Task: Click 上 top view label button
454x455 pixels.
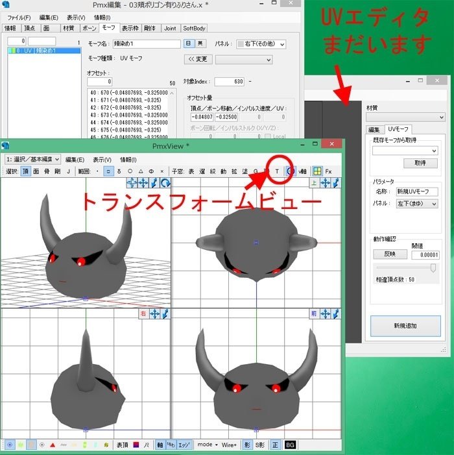Action: 314,183
